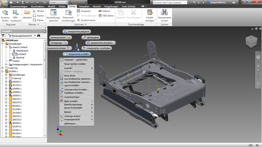
Task: Click the Abhängigkeit marking menu button
Action: pos(91,38)
